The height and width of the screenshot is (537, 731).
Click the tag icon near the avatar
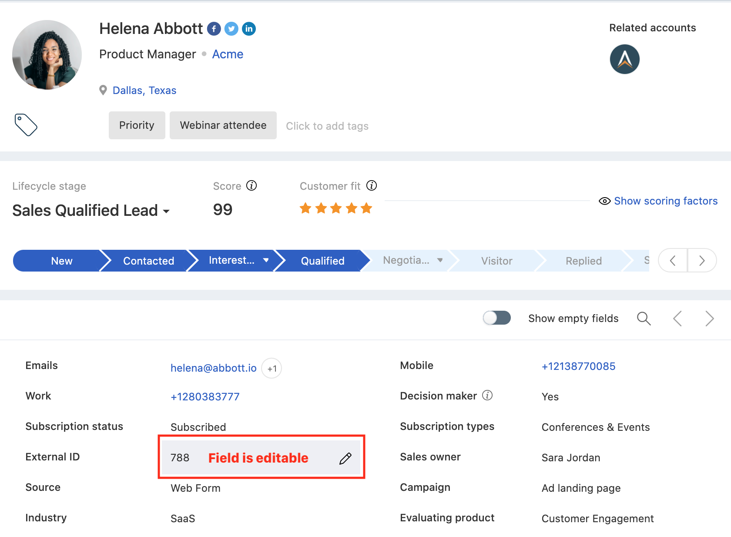26,125
